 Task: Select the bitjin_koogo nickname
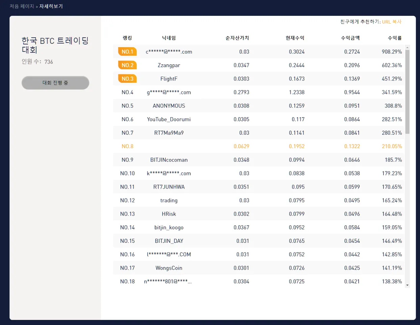point(169,227)
